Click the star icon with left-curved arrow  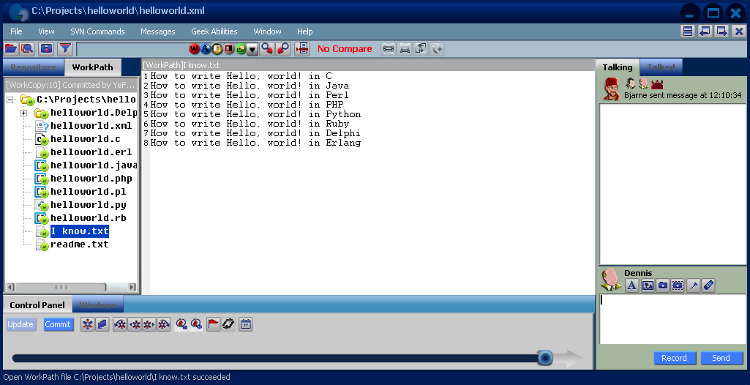click(x=120, y=324)
